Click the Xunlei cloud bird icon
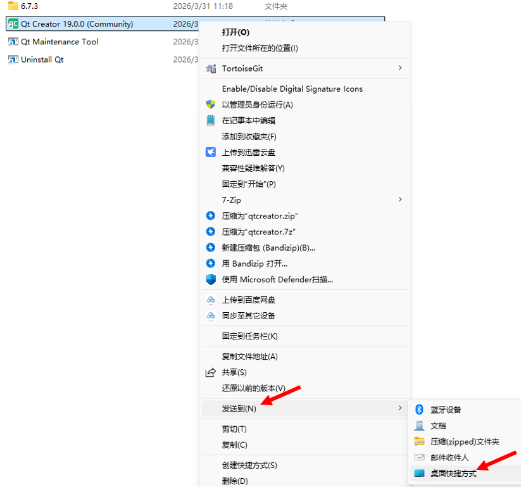This screenshot has width=521, height=487. (211, 152)
